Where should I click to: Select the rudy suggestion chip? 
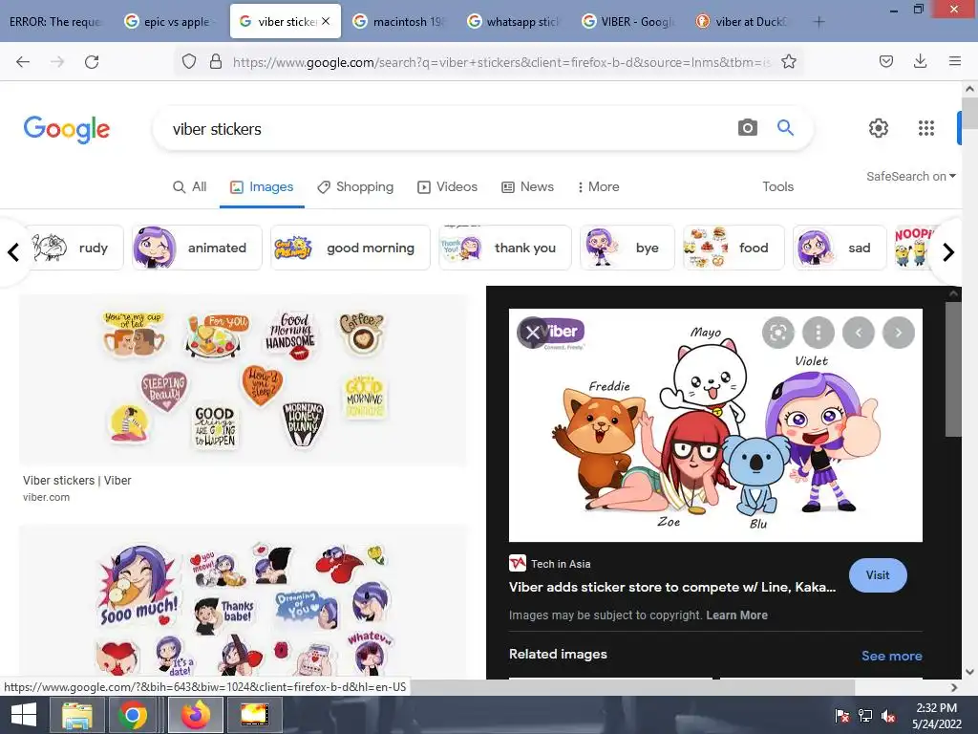(x=76, y=248)
